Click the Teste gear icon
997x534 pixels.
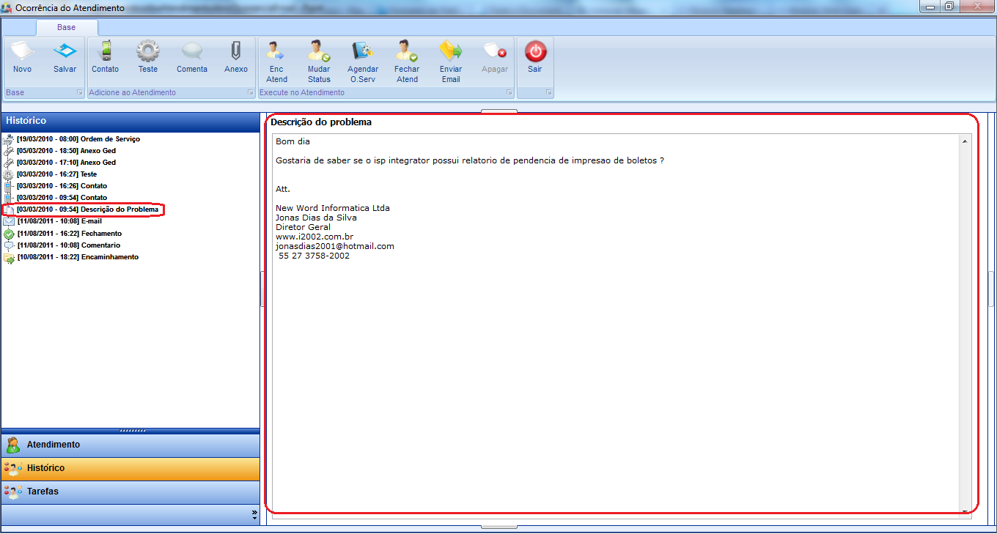pyautogui.click(x=148, y=57)
